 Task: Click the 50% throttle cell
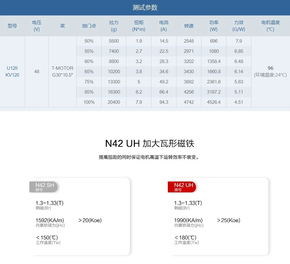(x=89, y=41)
